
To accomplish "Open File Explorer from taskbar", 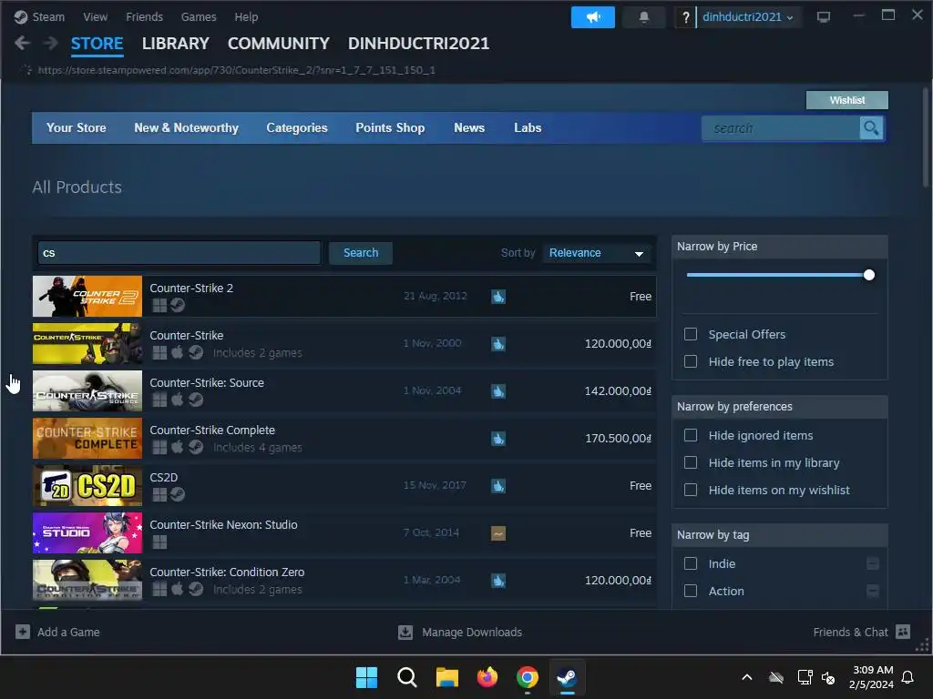I will [x=446, y=677].
